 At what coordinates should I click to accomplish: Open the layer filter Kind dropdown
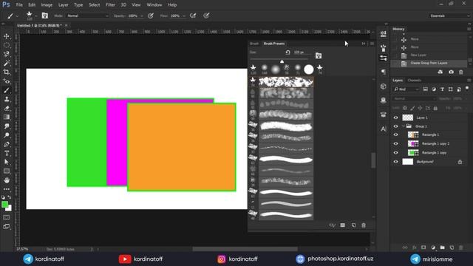406,89
